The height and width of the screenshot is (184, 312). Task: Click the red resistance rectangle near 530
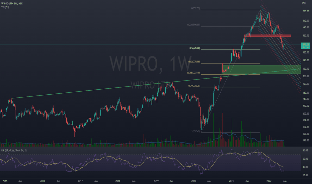(x=267, y=36)
